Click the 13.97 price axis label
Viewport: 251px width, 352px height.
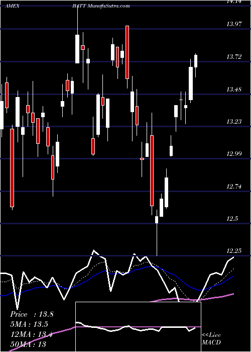pyautogui.click(x=234, y=24)
